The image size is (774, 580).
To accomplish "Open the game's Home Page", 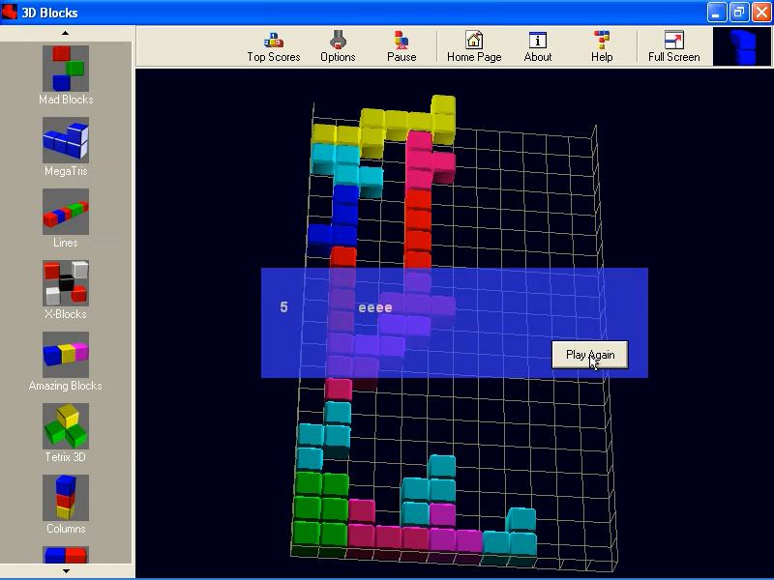I will click(x=473, y=45).
